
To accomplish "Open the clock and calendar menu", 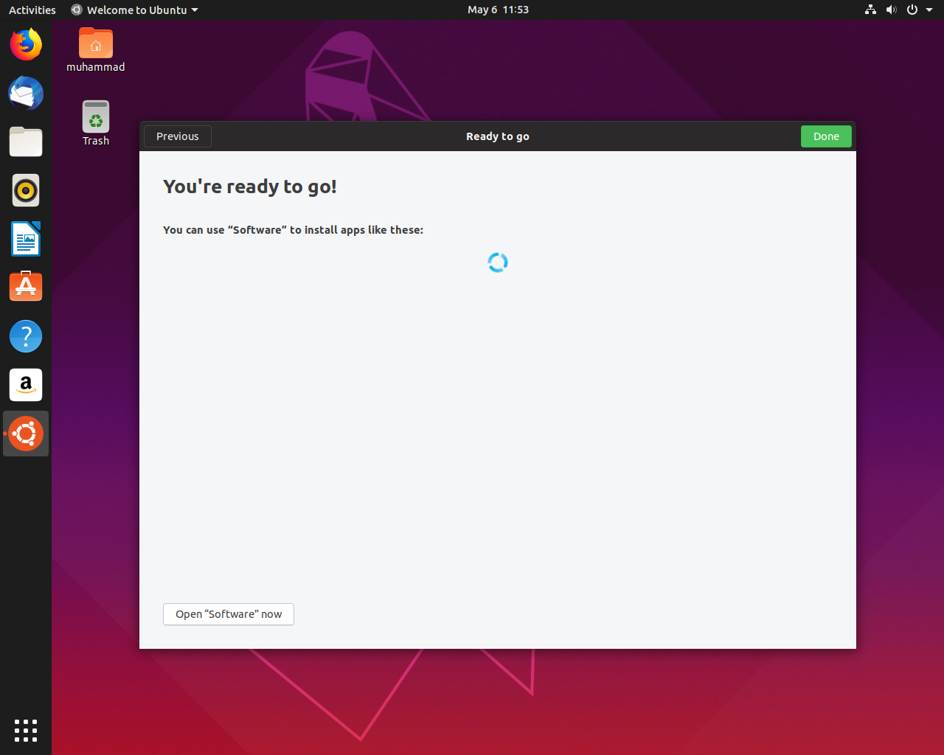I will click(x=498, y=10).
